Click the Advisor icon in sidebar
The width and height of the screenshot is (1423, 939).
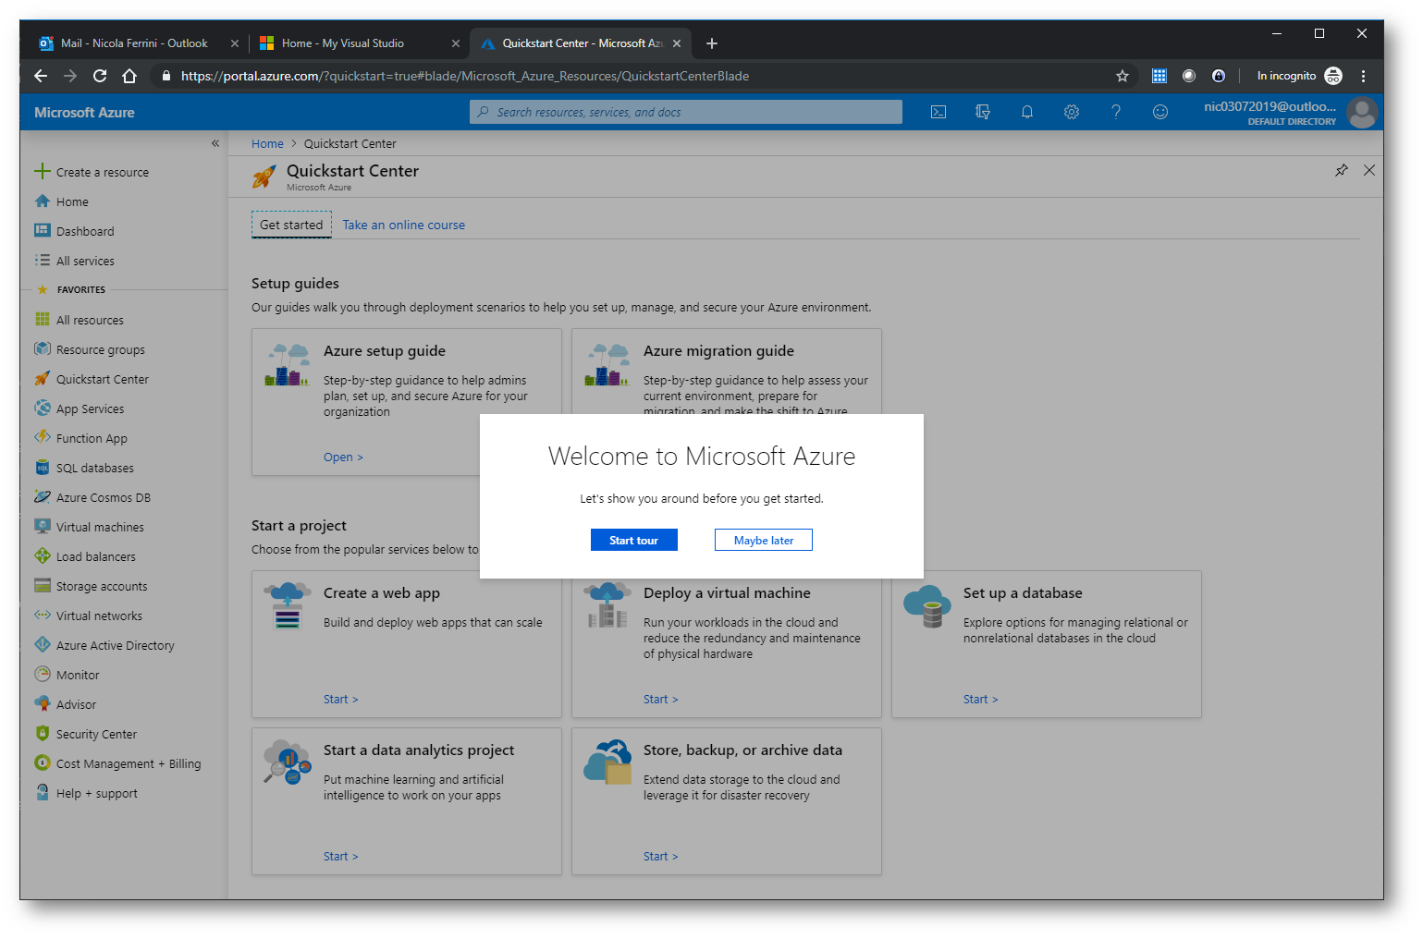coord(43,703)
